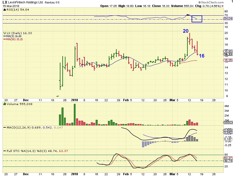Click the red MA(50) legend line swatch

[4, 39]
